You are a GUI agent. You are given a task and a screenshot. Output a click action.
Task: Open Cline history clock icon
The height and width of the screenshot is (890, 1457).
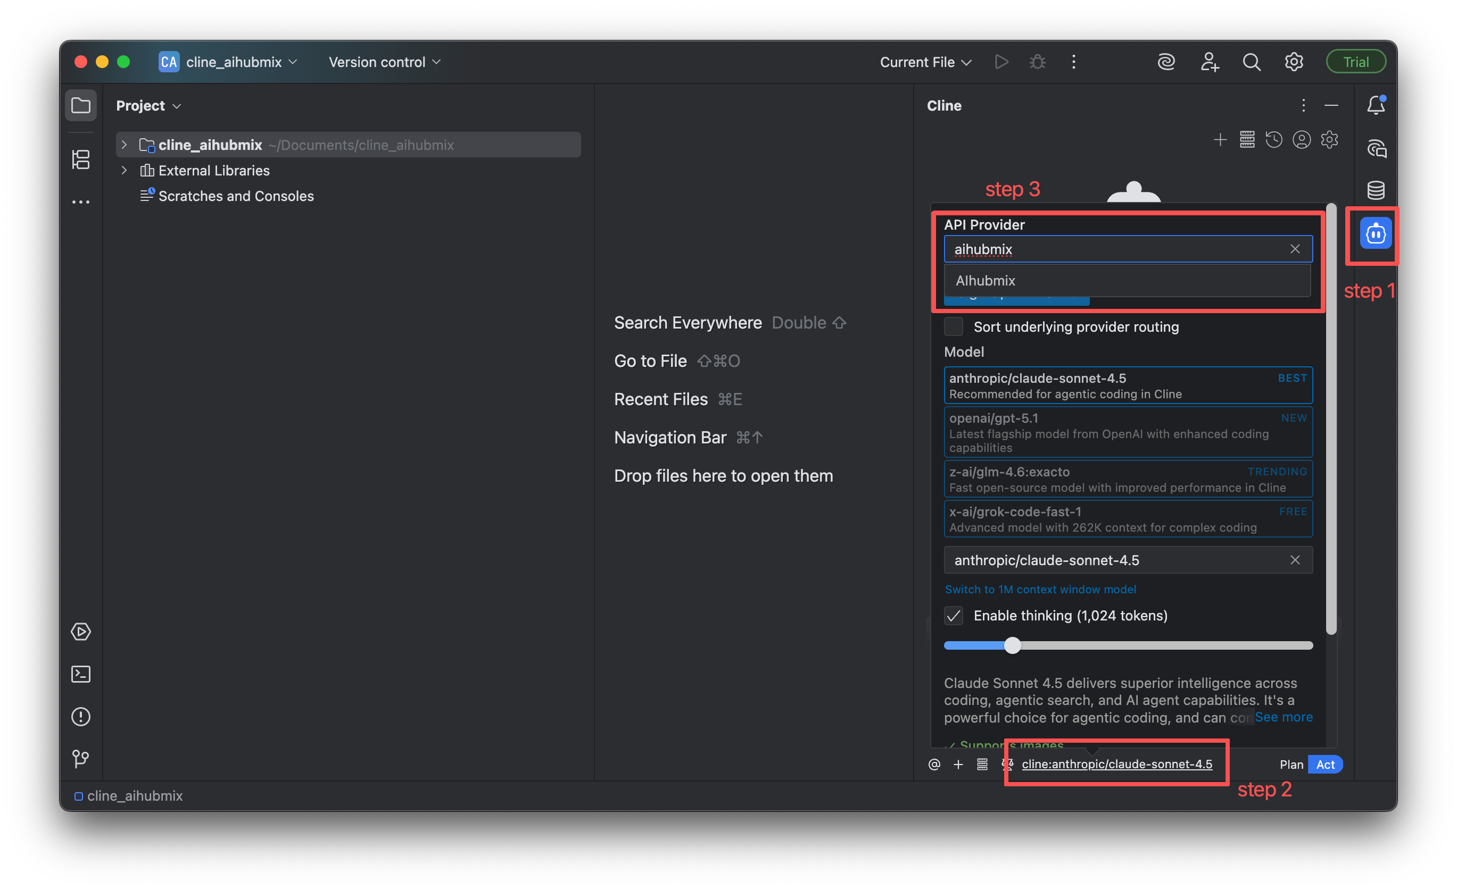[x=1274, y=140]
